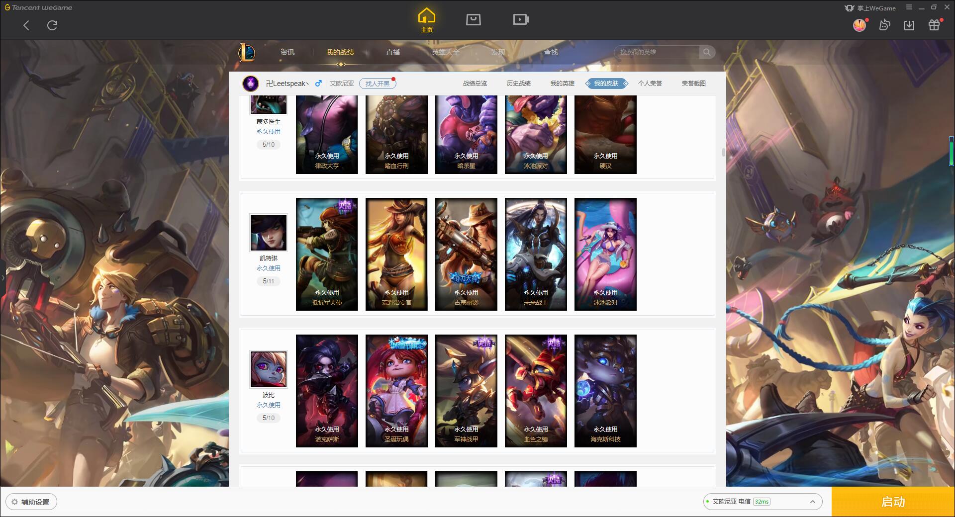Open the 海克斯科技 skin card
The height and width of the screenshot is (517, 955).
pos(605,391)
